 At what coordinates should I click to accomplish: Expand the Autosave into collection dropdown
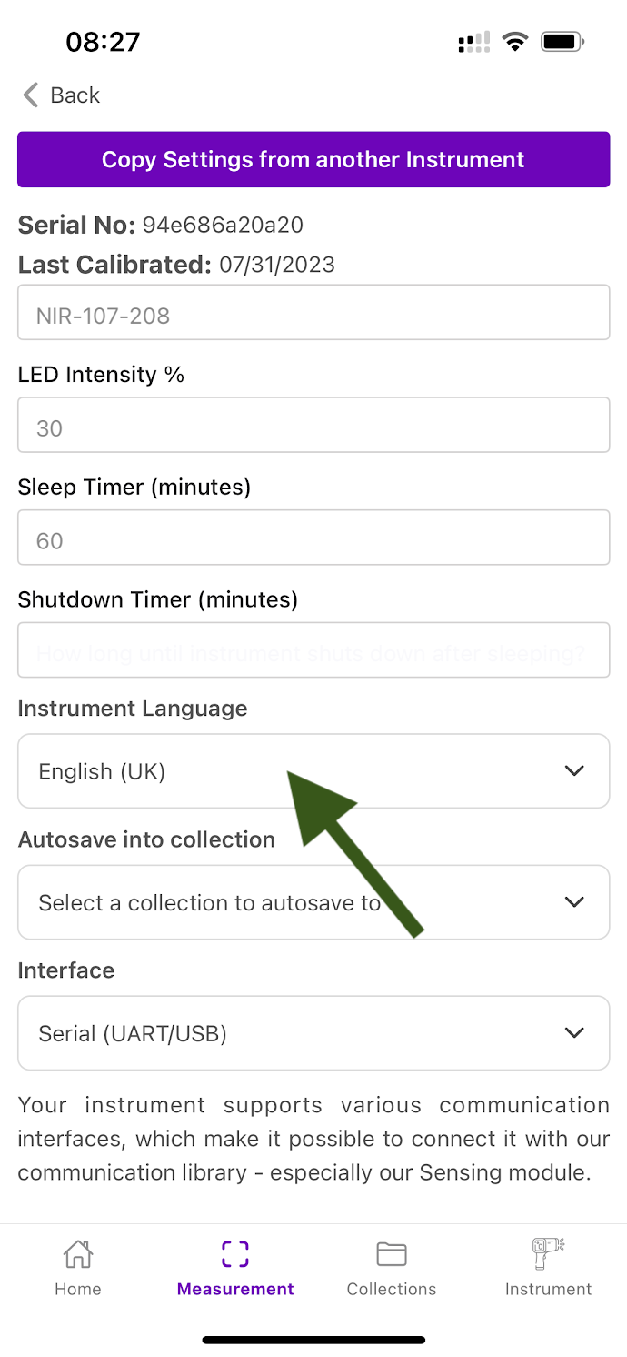coord(313,902)
